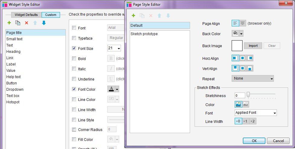Check the Corner Radius checkbox
The height and width of the screenshot is (149, 295).
74,129
